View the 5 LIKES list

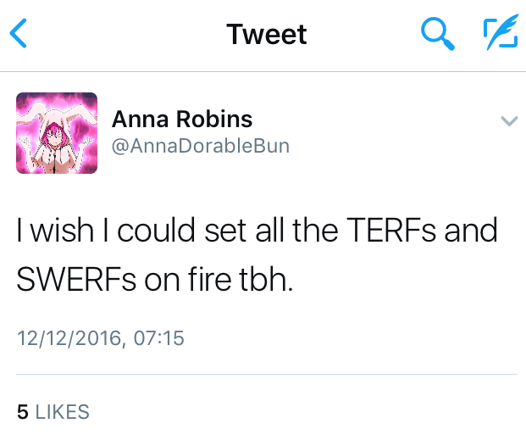[x=53, y=413]
